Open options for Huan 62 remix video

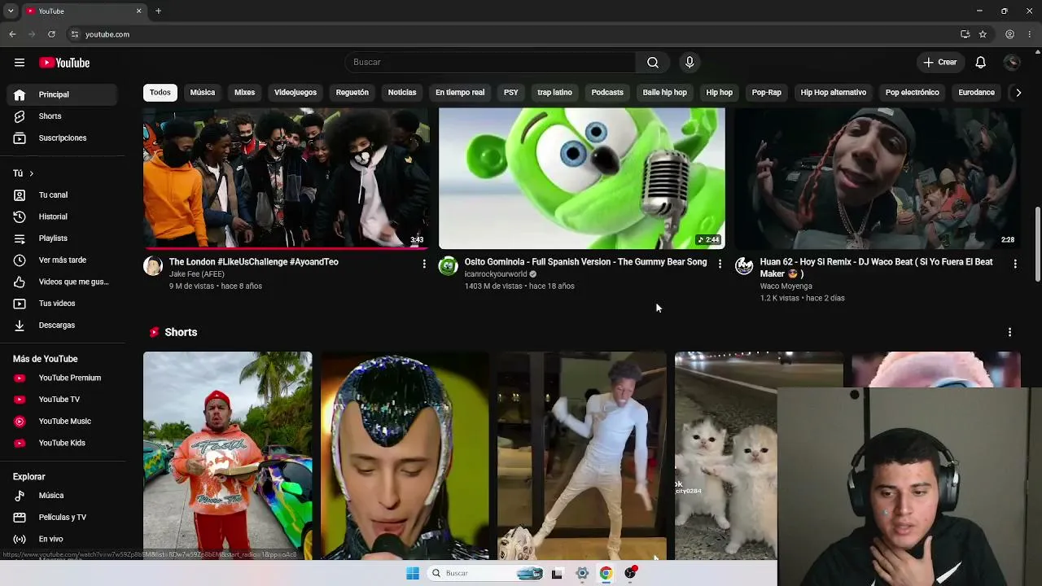click(x=1015, y=264)
